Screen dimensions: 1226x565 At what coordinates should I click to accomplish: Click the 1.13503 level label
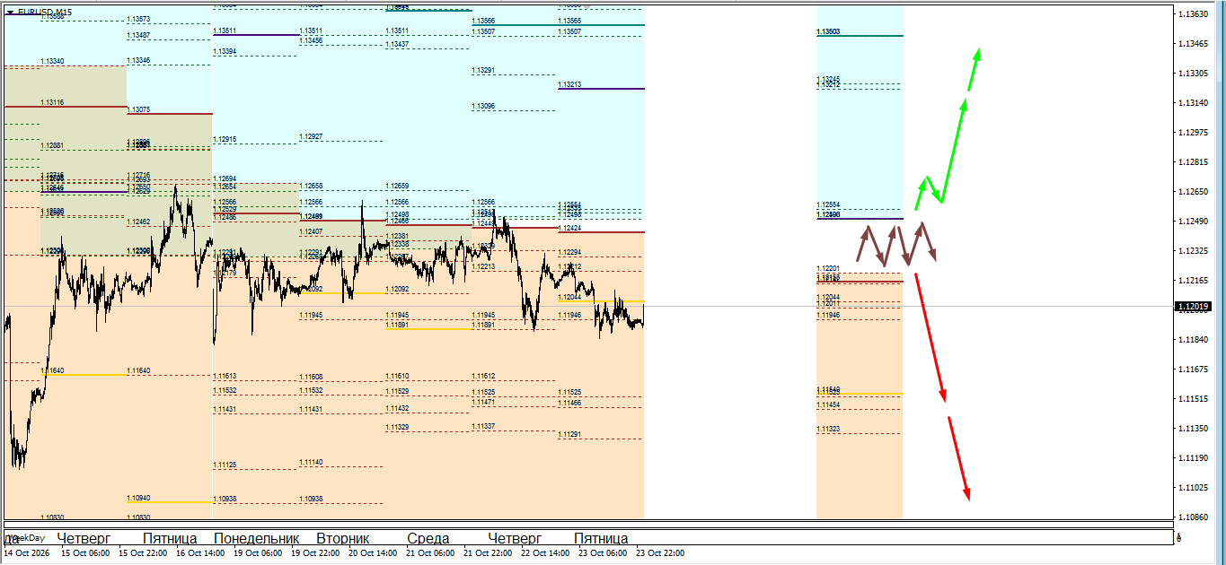tap(828, 31)
